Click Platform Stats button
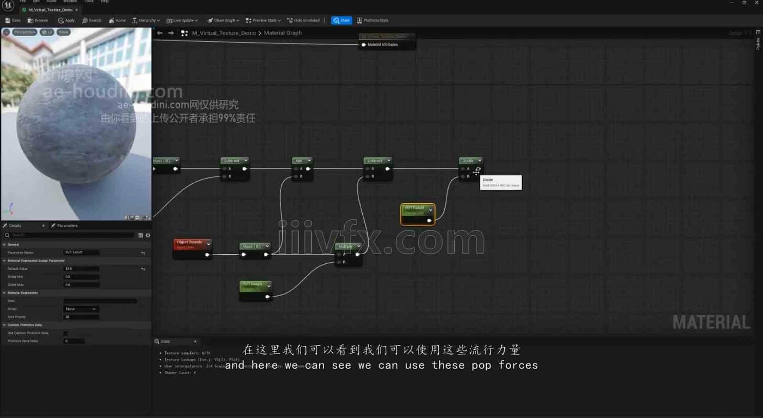 point(372,21)
